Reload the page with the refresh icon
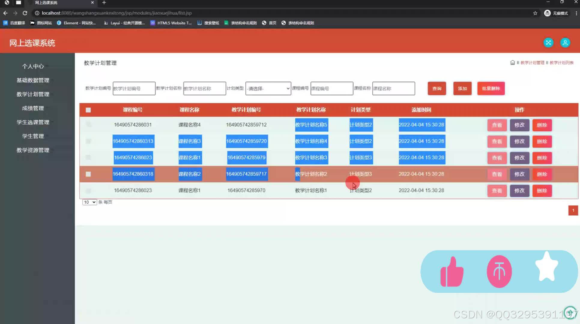Image resolution: width=580 pixels, height=324 pixels. click(x=25, y=13)
